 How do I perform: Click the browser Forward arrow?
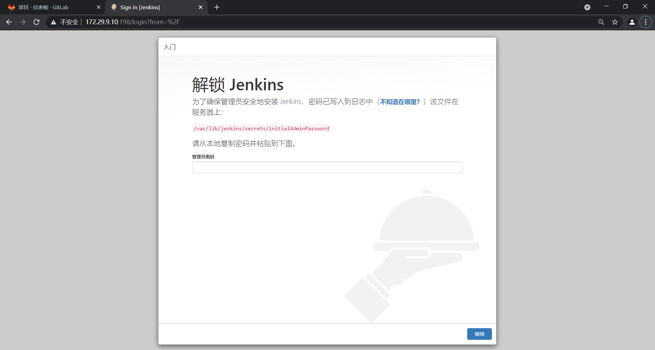coord(23,22)
